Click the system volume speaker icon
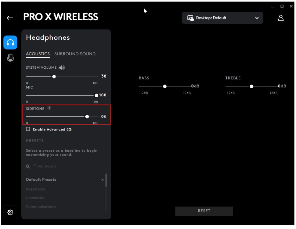The image size is (296, 229). point(62,67)
